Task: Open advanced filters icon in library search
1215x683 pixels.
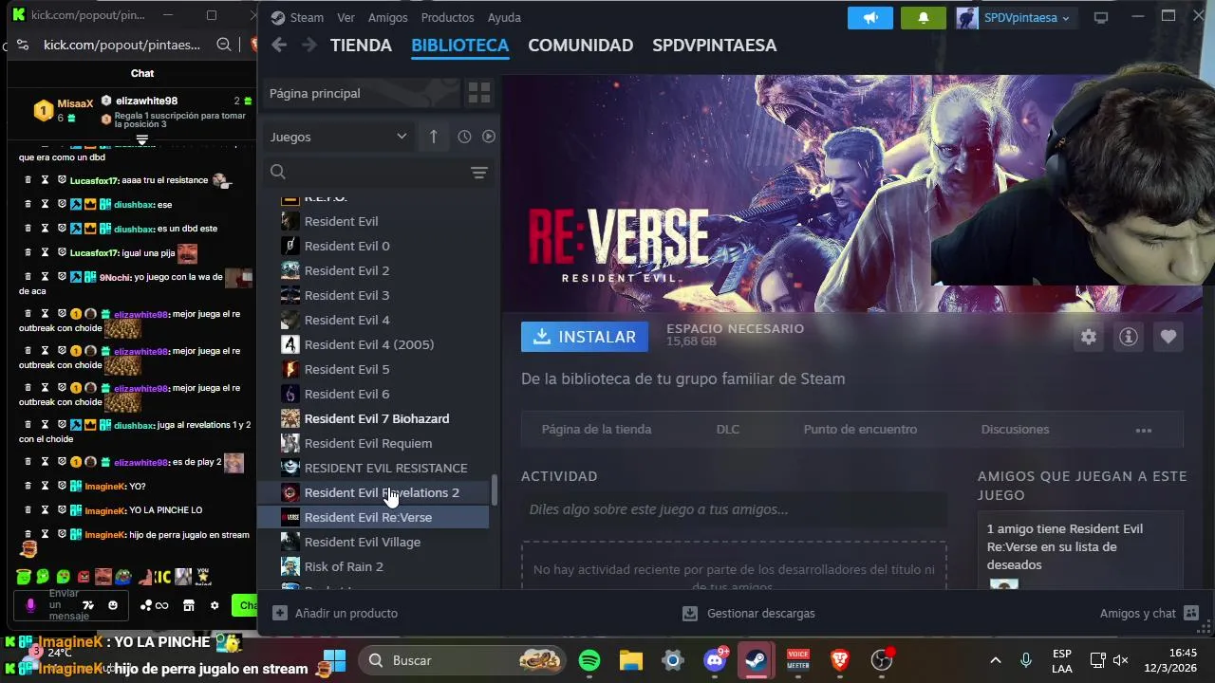Action: 478,172
